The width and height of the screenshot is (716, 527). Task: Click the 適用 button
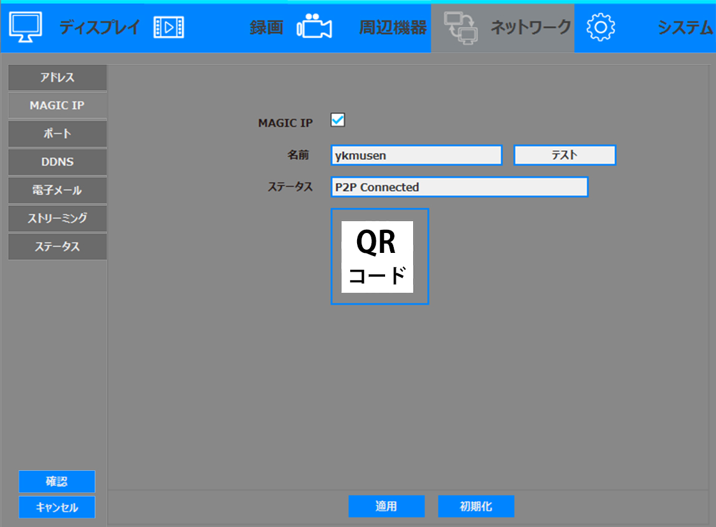[387, 506]
